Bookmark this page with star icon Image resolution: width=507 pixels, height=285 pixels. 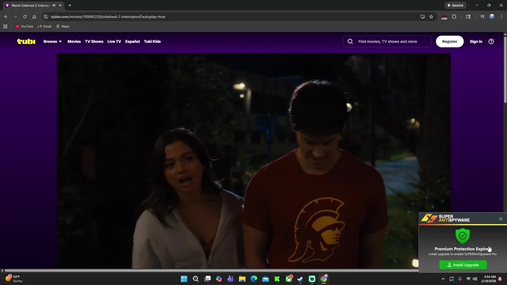click(431, 17)
